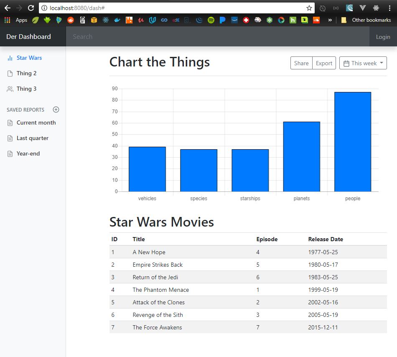The height and width of the screenshot is (357, 397).
Task: Open the Udacity blue U bookmark
Action: (x=153, y=20)
